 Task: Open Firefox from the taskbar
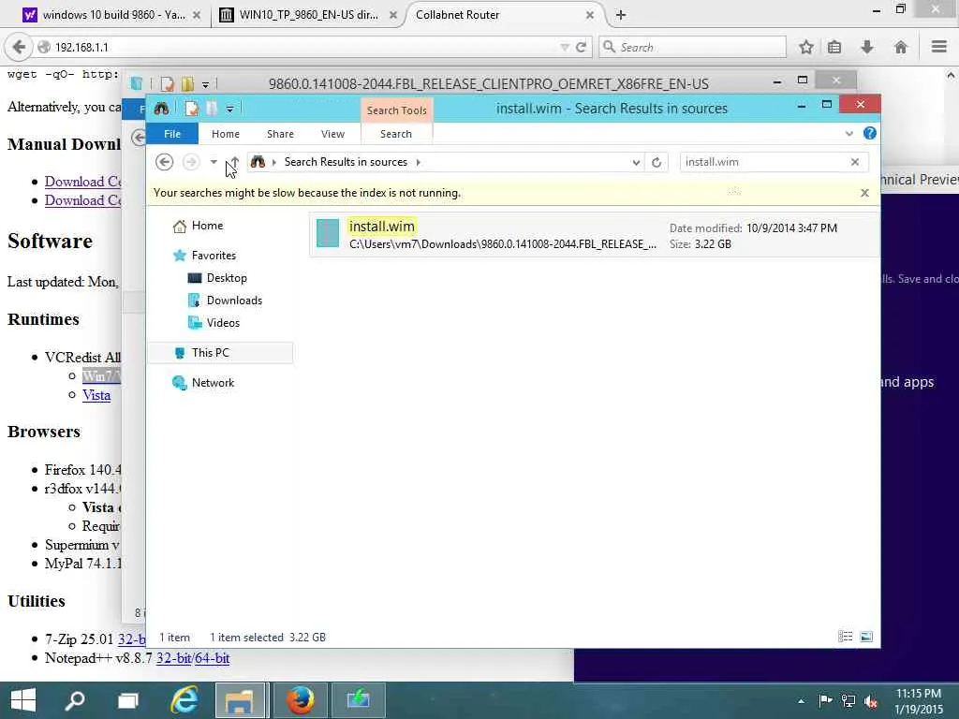pyautogui.click(x=301, y=700)
